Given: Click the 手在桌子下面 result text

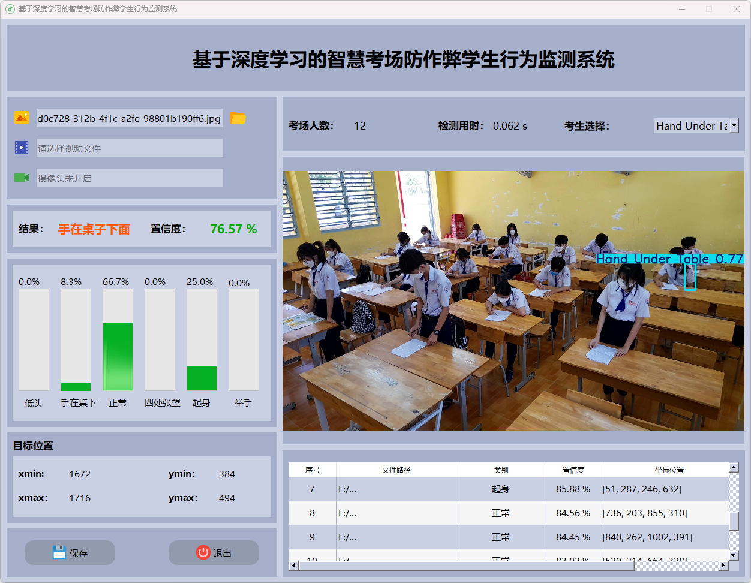Looking at the screenshot, I should [94, 229].
